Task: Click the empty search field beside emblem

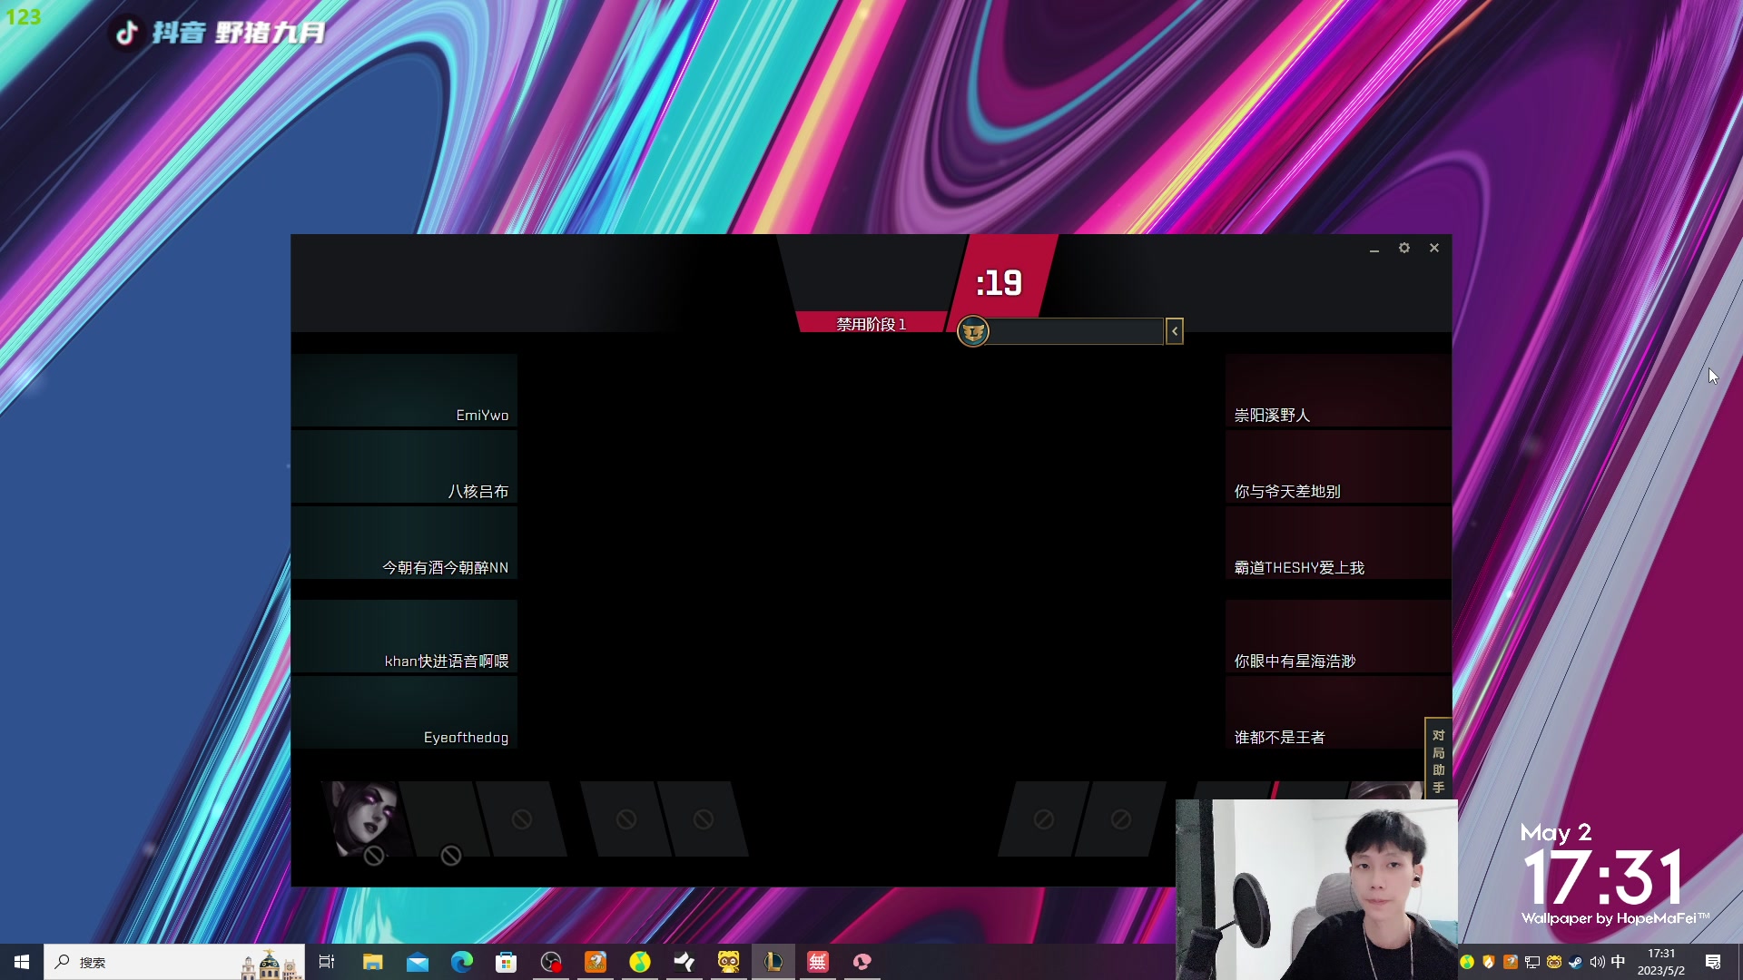Action: [x=1076, y=331]
